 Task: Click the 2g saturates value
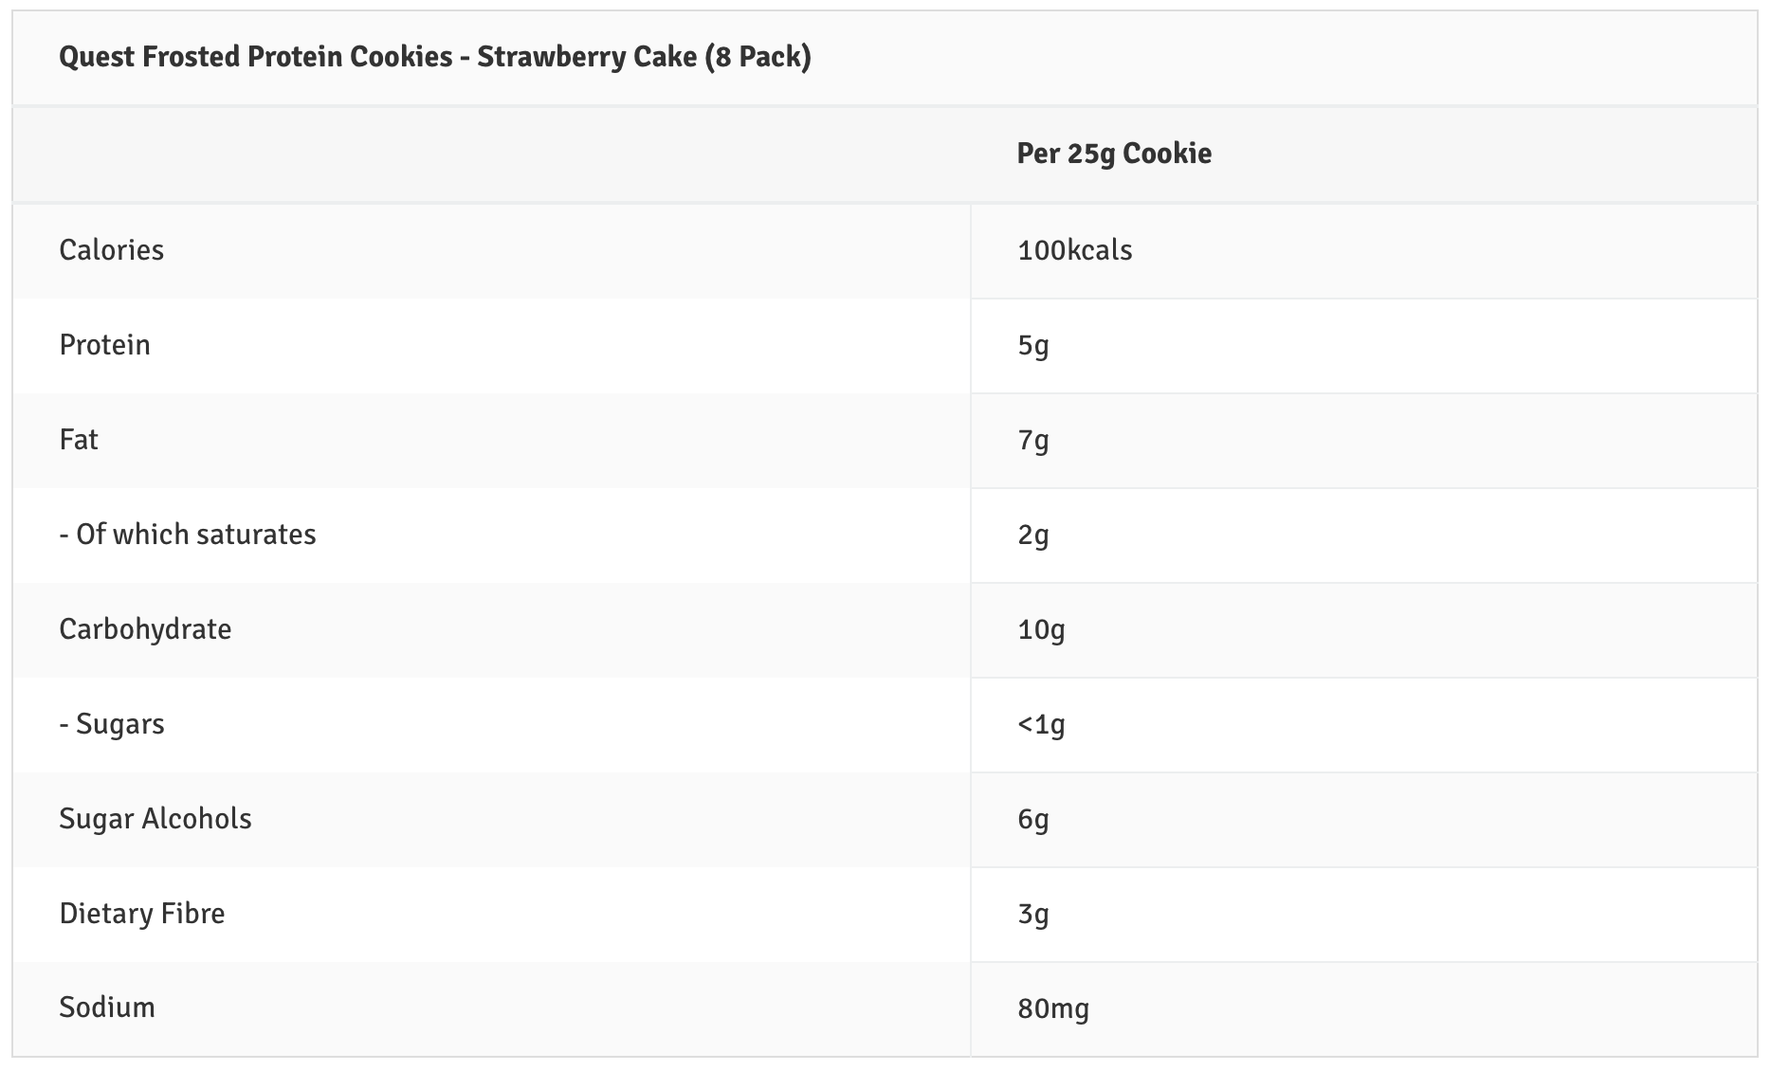pyautogui.click(x=1033, y=535)
